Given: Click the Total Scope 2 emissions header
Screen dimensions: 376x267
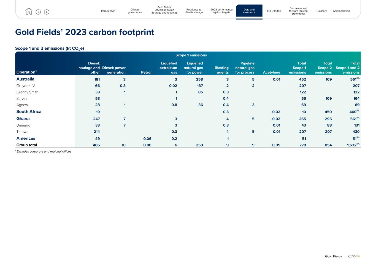Looking at the screenshot, I should [323, 68].
